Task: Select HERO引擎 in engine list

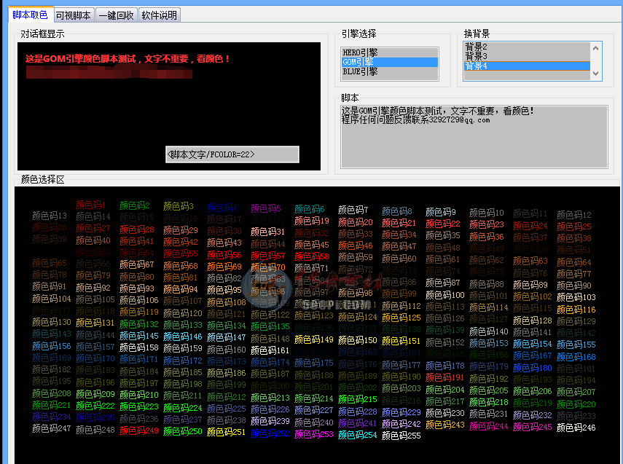Action: click(389, 52)
